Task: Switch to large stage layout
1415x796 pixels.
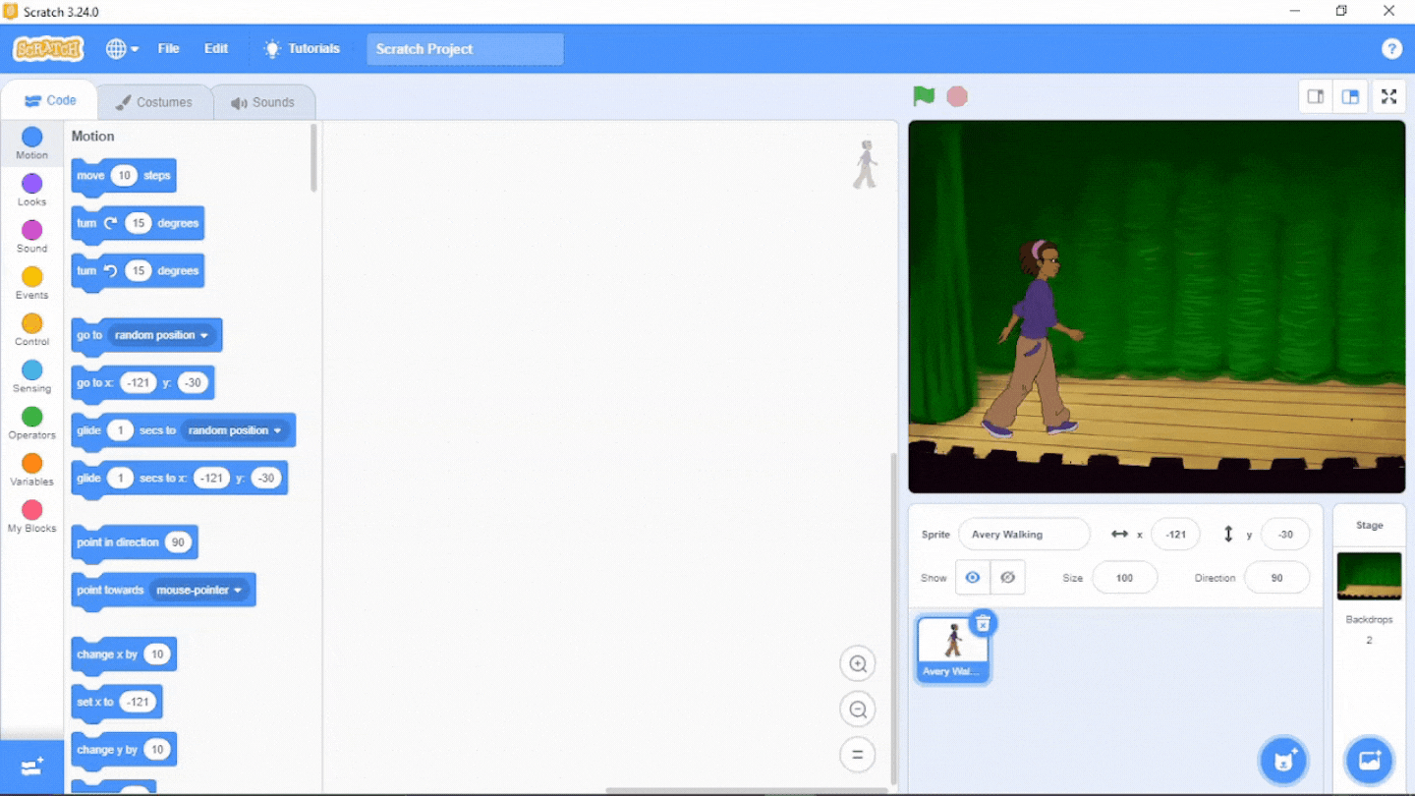Action: 1350,96
